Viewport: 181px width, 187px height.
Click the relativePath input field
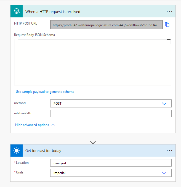111,114
